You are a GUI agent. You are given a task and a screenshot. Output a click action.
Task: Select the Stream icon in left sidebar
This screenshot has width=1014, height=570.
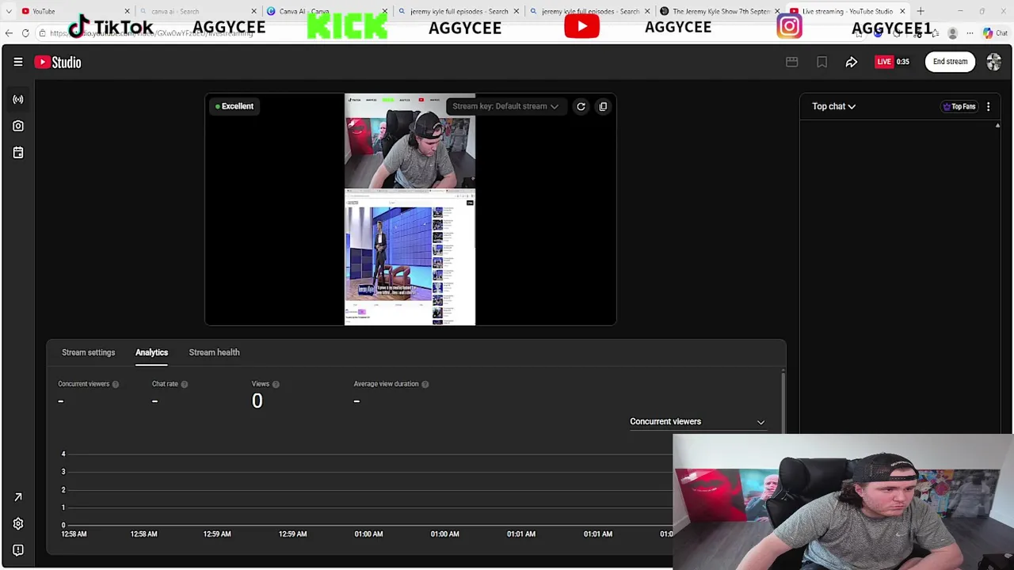tap(18, 99)
